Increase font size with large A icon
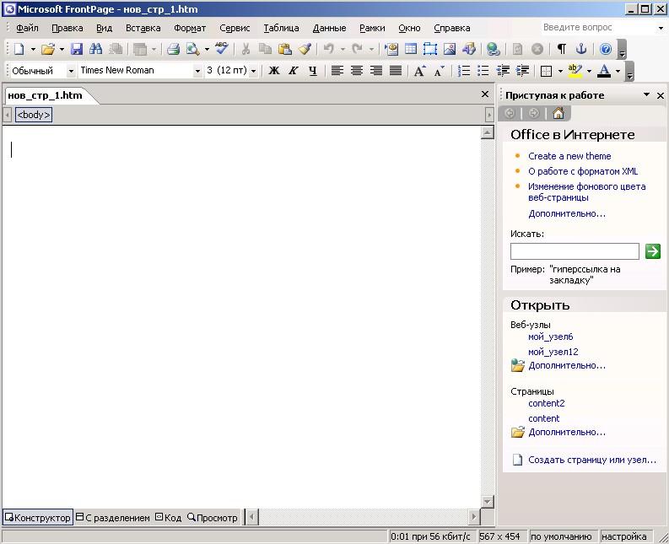Viewport: 669px width, 544px height. (x=420, y=70)
